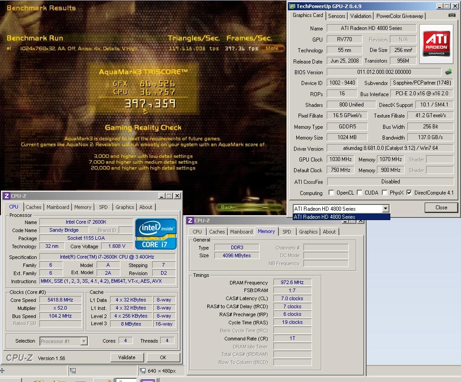Click the ATI Radeon logo in GPU-Z
Screen dimensions: 461x382
436,43
